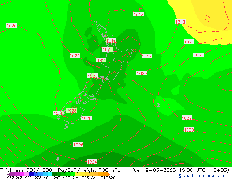This screenshot has width=232, height=179.
Task: Click the legend value 317
Action: [104, 178]
